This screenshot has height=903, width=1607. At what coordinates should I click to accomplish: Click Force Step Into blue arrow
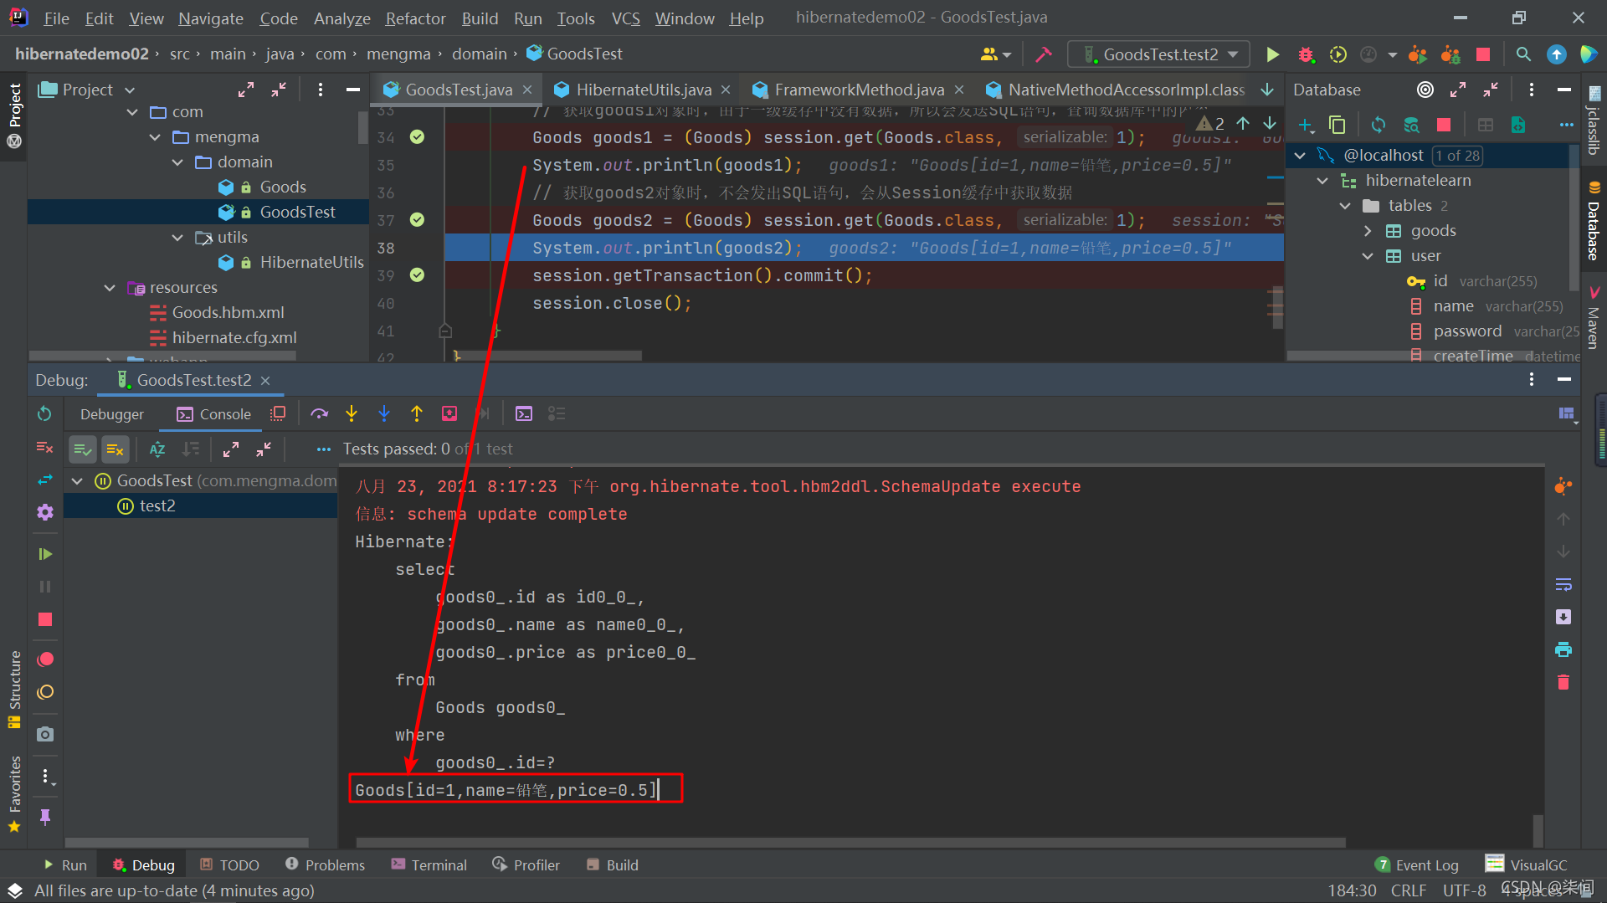(x=384, y=413)
